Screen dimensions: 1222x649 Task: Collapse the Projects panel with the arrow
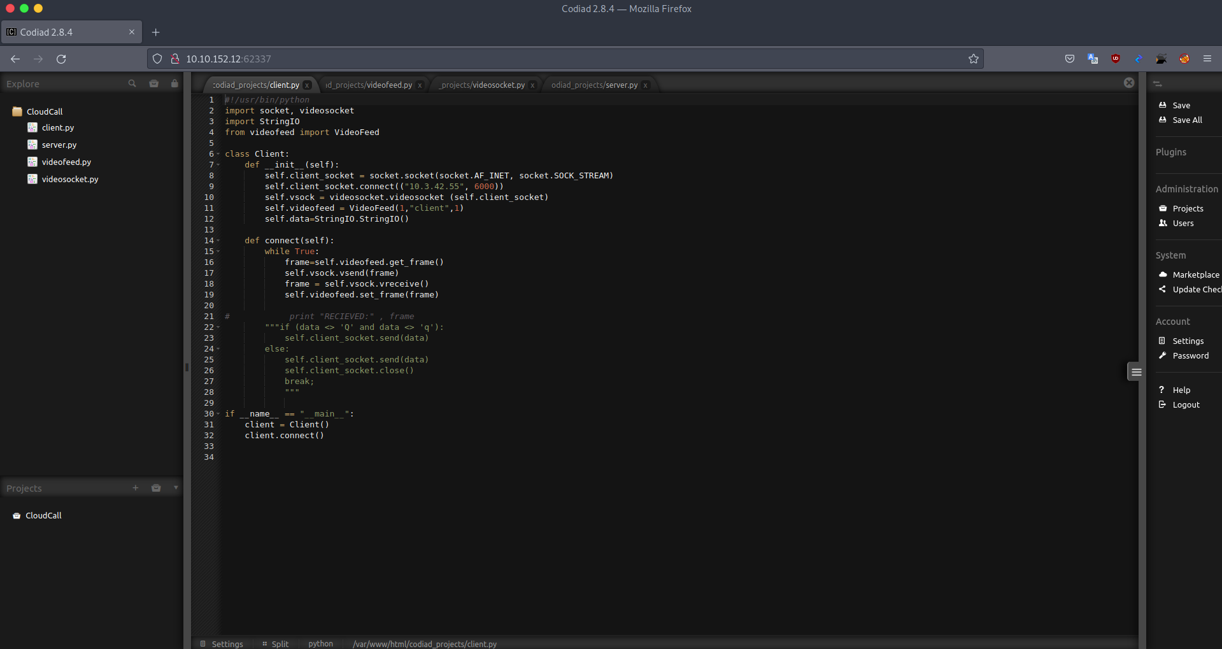pyautogui.click(x=176, y=488)
